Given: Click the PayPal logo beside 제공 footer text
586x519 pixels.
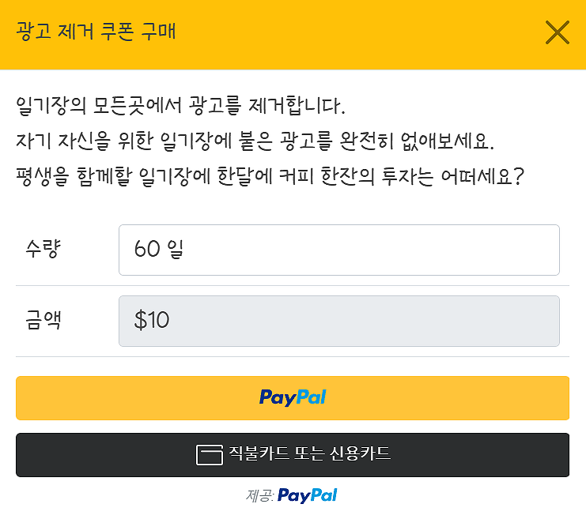Looking at the screenshot, I should pyautogui.click(x=308, y=495).
